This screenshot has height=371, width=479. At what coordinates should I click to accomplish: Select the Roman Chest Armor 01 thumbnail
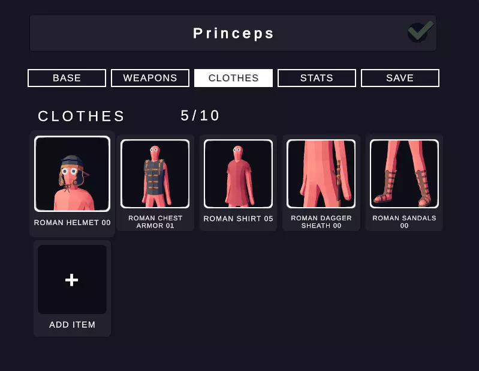[155, 173]
